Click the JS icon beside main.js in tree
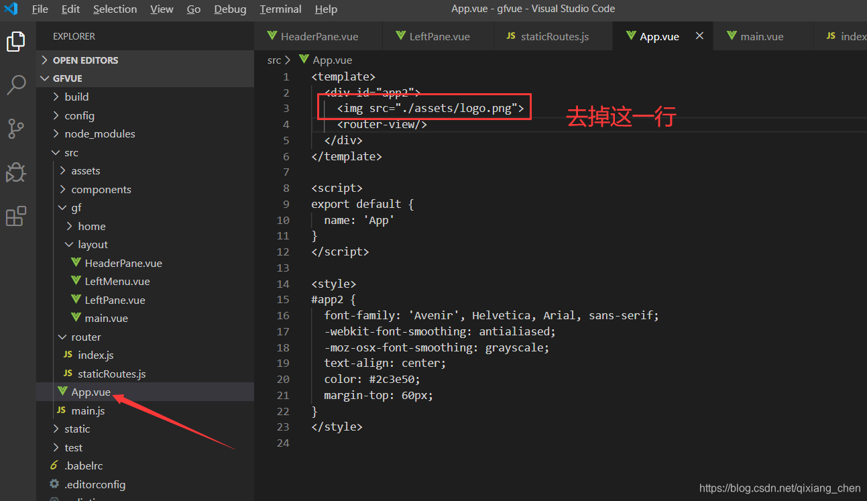Image resolution: width=867 pixels, height=501 pixels. pos(62,410)
